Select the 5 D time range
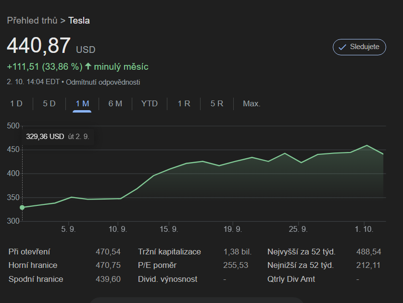Image resolution: width=403 pixels, height=303 pixels. 49,103
